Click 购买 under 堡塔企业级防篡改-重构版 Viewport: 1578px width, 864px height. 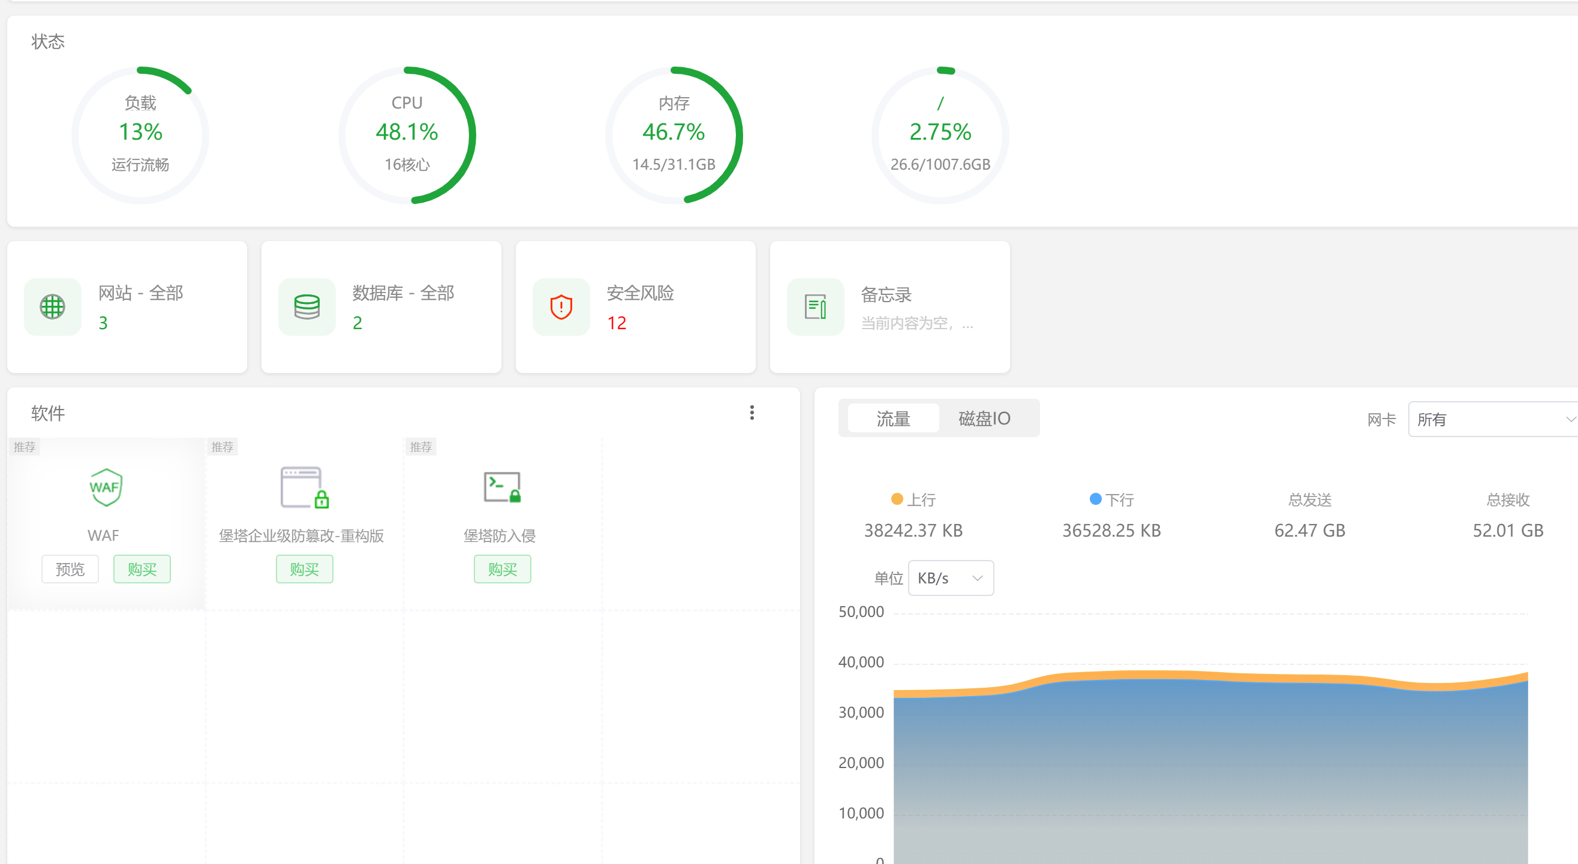click(305, 570)
